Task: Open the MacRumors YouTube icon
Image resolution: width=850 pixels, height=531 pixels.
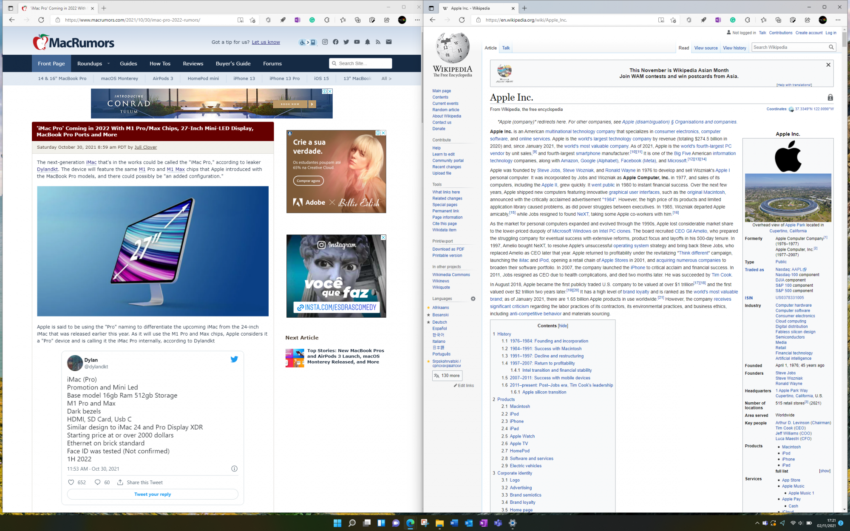Action: (x=357, y=42)
